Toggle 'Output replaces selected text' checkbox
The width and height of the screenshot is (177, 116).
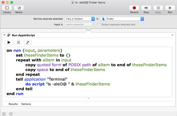[x=99, y=24]
